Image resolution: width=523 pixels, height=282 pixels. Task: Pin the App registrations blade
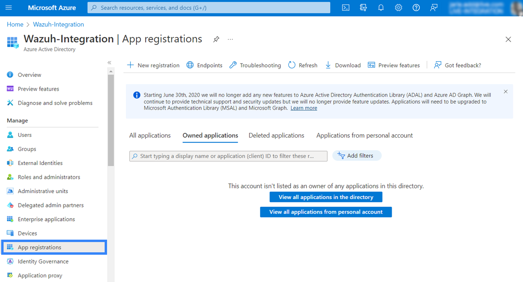[216, 39]
